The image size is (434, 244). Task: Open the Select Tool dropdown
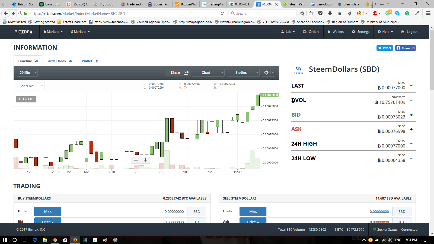[30, 86]
